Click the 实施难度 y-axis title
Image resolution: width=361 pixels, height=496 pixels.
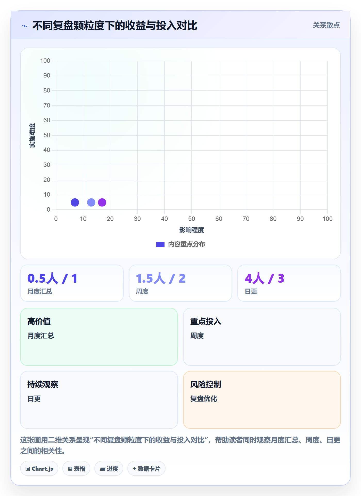pos(32,135)
